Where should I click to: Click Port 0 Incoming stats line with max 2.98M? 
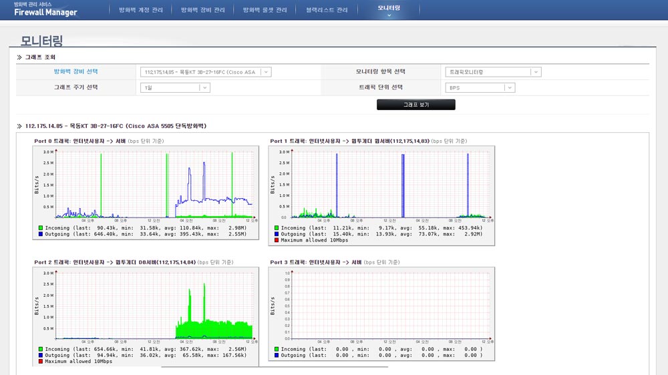(x=146, y=228)
